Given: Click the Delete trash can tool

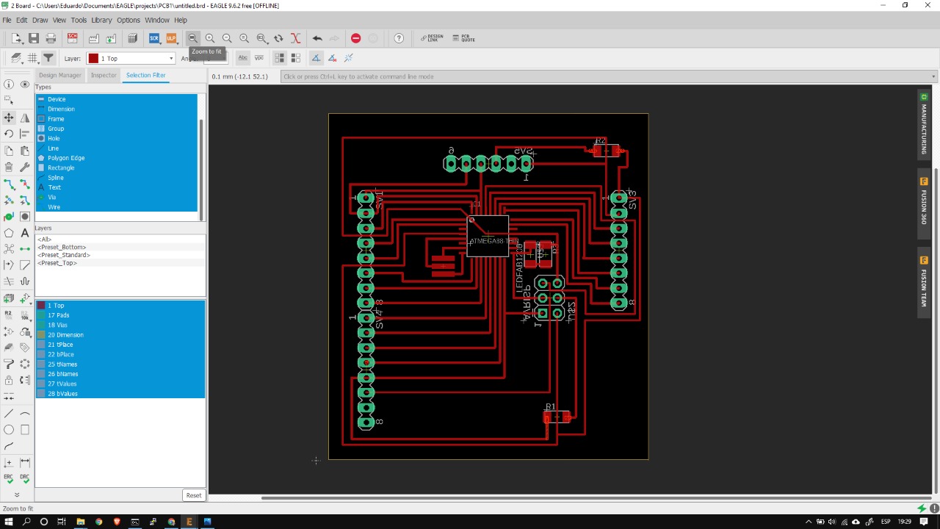Looking at the screenshot, I should [9, 167].
